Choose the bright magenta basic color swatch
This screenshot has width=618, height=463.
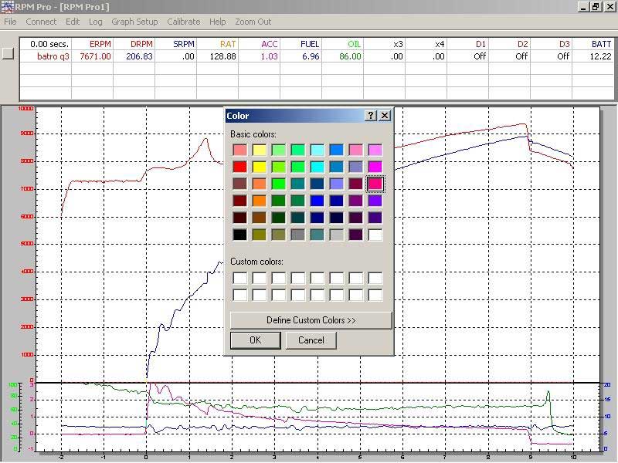point(375,167)
